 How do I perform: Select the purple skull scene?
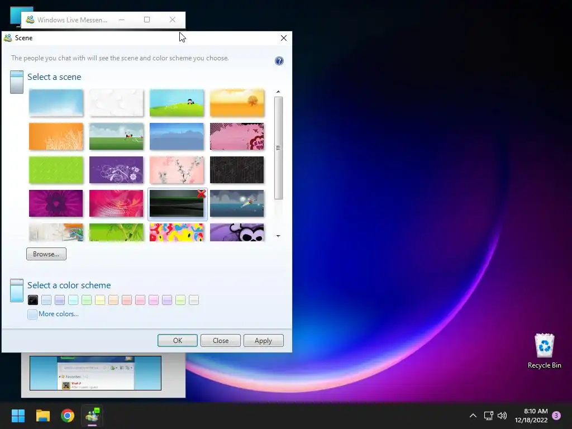point(237,232)
